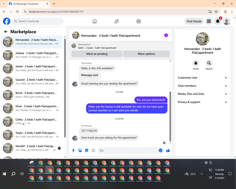Open the Facebook home logo
This screenshot has width=236, height=189.
pos(7,21)
